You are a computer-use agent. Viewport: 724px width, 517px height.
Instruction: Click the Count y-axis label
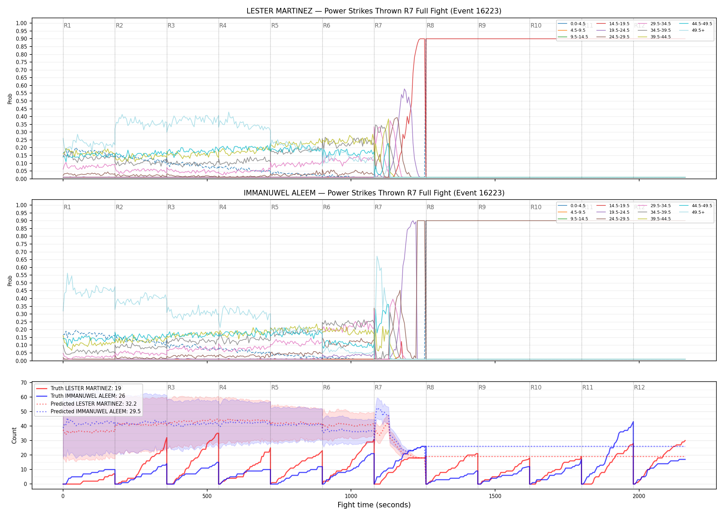[14, 435]
